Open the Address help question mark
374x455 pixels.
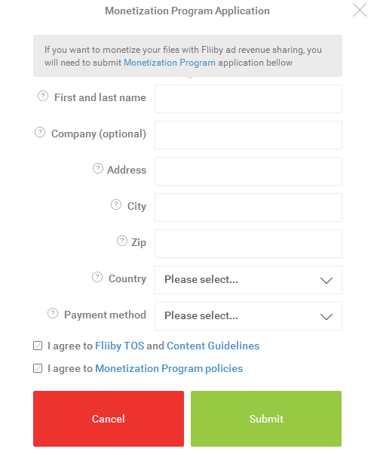coord(98,168)
